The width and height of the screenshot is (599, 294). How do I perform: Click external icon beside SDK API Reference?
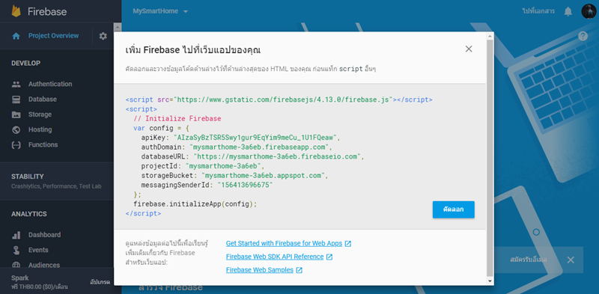click(x=329, y=257)
